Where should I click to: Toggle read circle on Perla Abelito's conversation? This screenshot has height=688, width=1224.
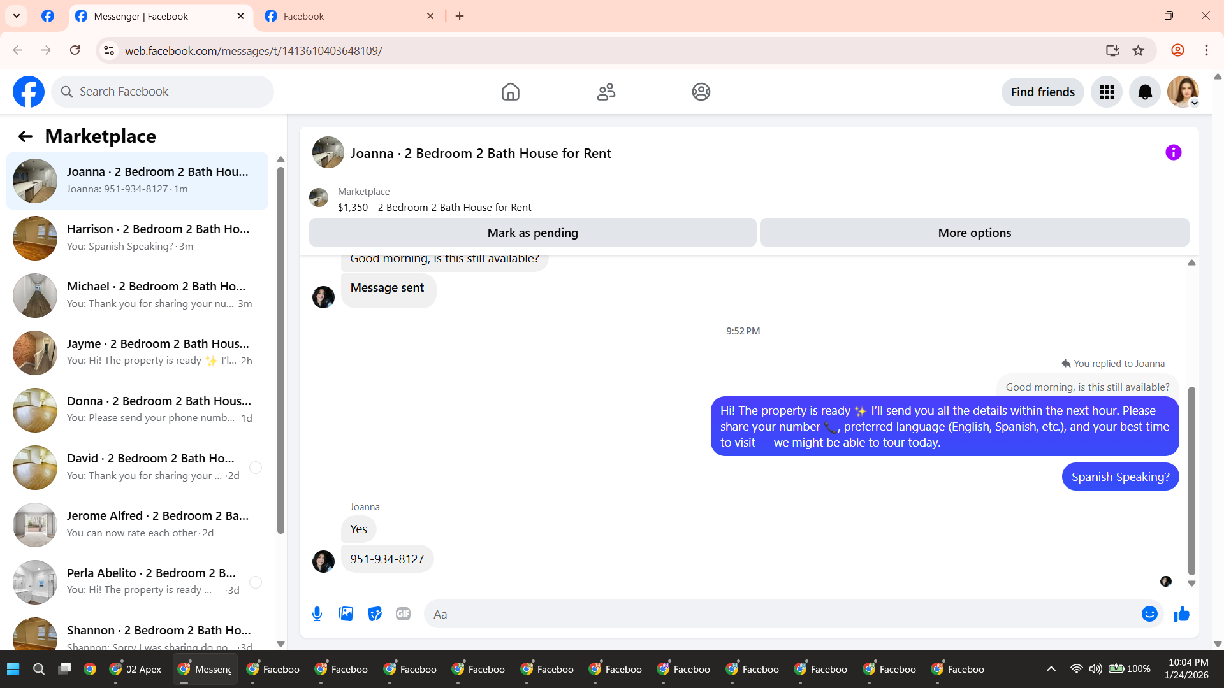pyautogui.click(x=256, y=582)
